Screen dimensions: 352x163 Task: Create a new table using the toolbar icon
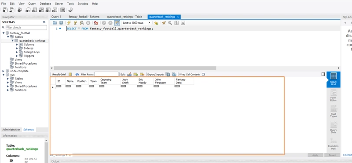(x=34, y=10)
